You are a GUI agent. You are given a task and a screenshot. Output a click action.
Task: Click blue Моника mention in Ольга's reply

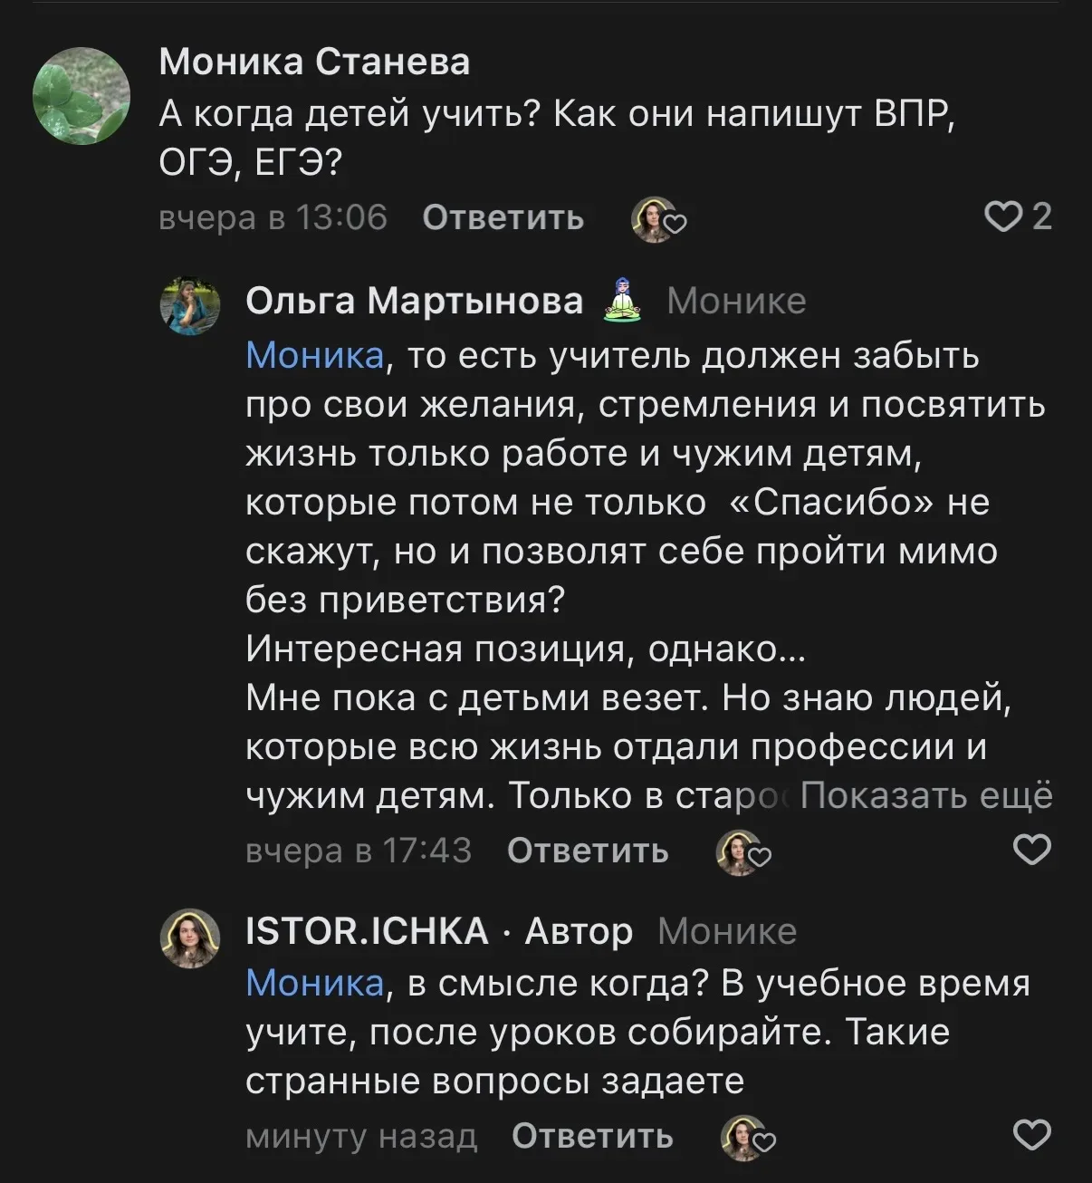pos(314,356)
